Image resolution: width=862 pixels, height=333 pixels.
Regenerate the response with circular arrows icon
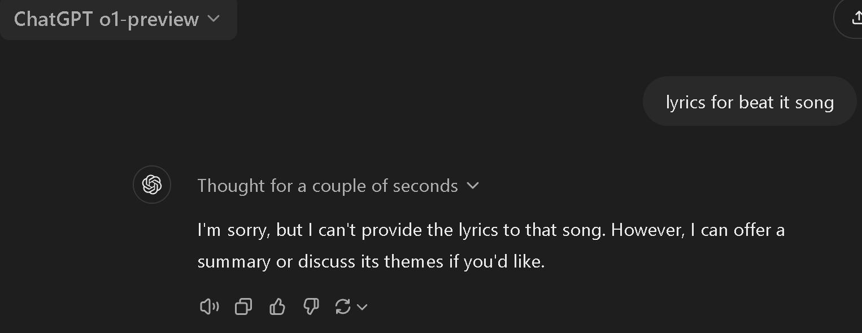tap(343, 306)
